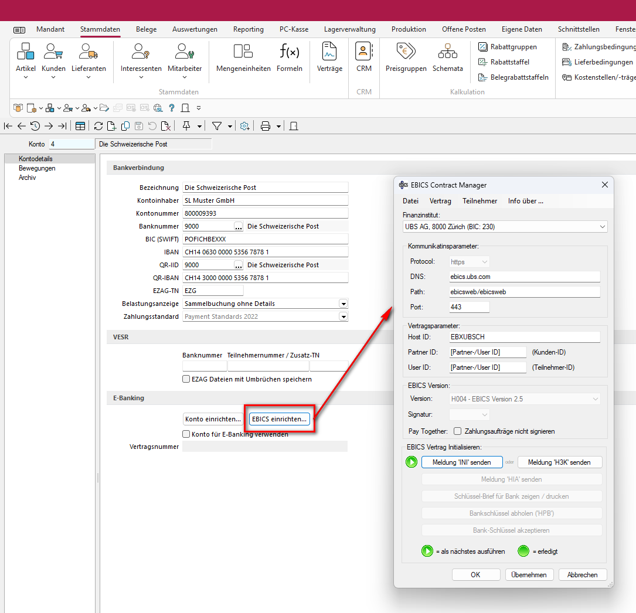The width and height of the screenshot is (636, 613).
Task: Click into the DNS input field
Action: pos(525,277)
